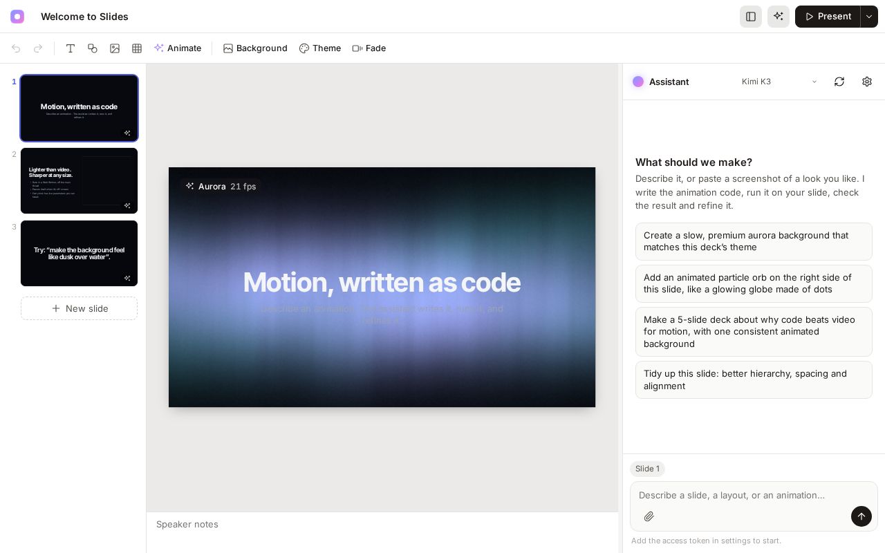Toggle the slide sidebar panel
Viewport: 885px width, 553px height.
tap(751, 17)
